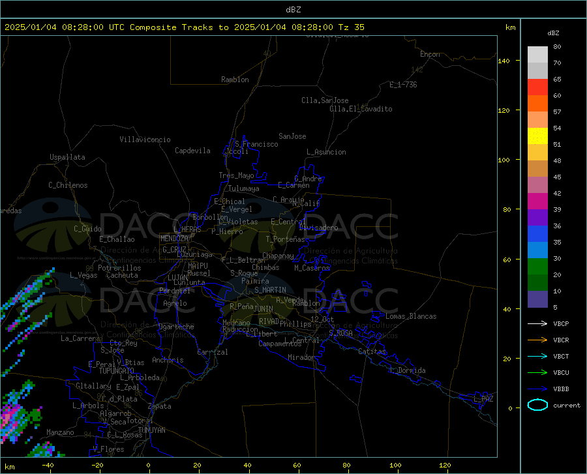Screen dimensions: 587x474
Task: Click the La_Carrera map label
Action: click(80, 338)
